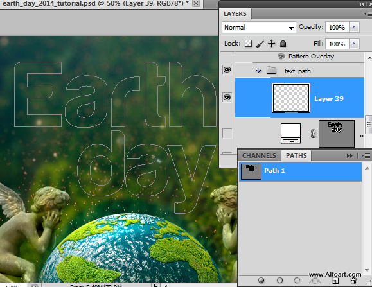Select the Path 1 thumbnail
The height and width of the screenshot is (287, 372).
tap(251, 171)
